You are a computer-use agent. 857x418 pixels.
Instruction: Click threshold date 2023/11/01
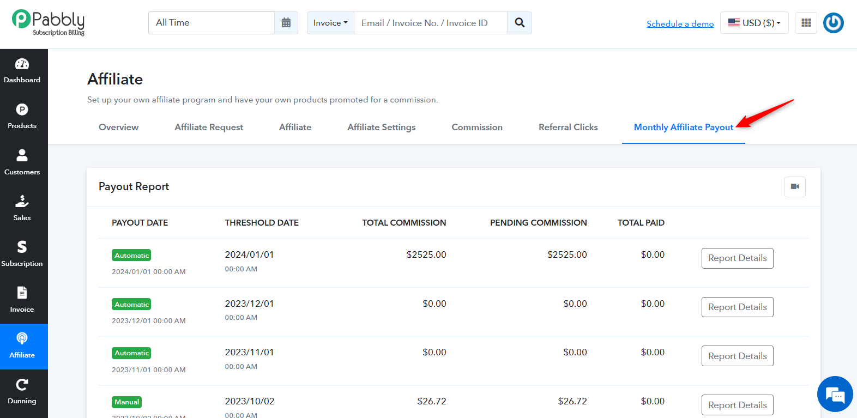pyautogui.click(x=249, y=352)
